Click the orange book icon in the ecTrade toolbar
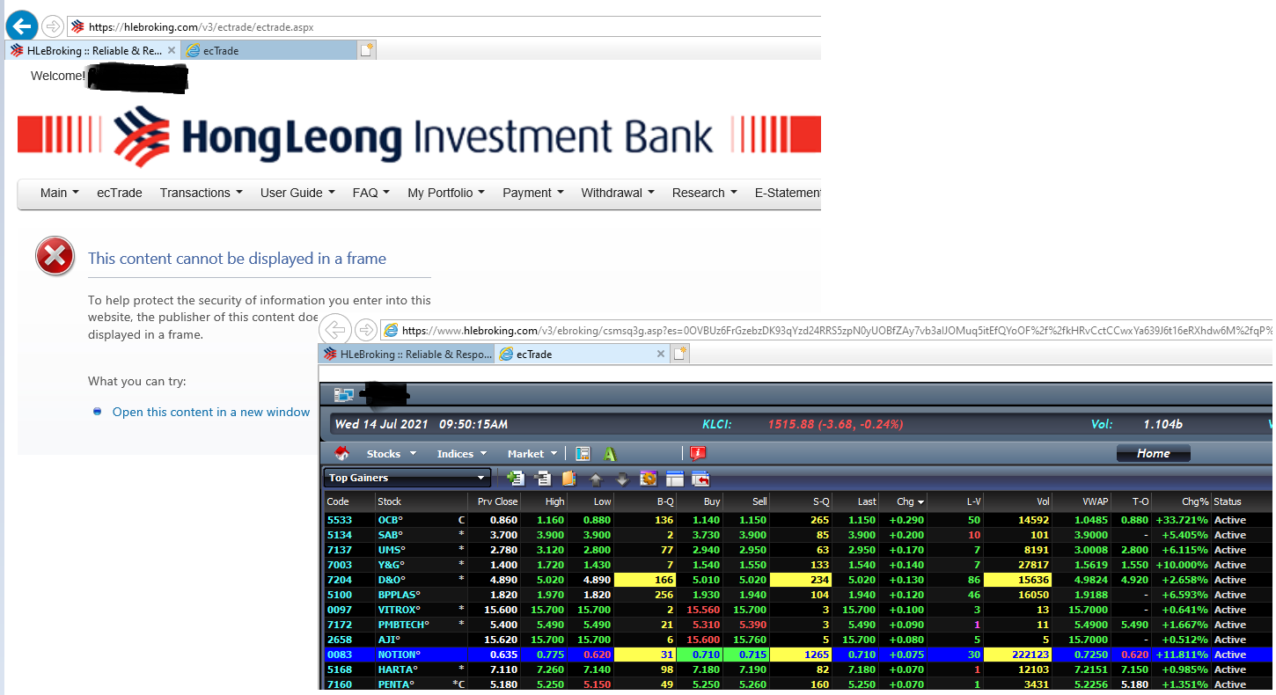The width and height of the screenshot is (1276, 695). pyautogui.click(x=568, y=479)
